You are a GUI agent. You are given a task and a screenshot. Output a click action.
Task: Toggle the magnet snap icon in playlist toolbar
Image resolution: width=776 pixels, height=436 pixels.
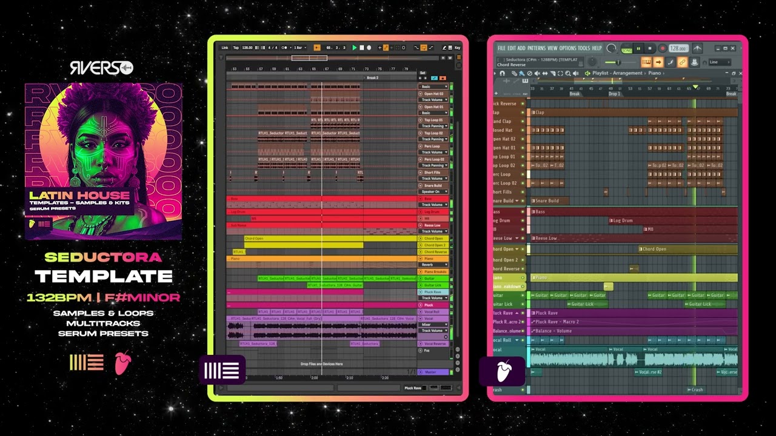pyautogui.click(x=502, y=73)
